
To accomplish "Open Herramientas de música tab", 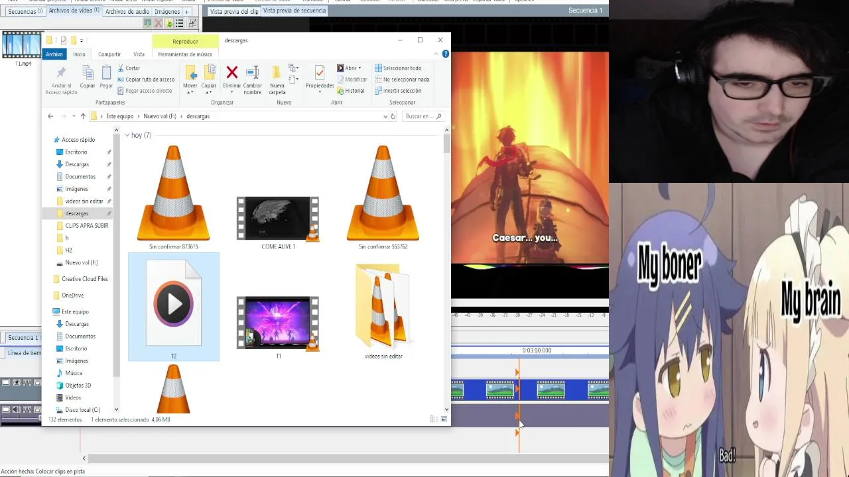I will coord(185,54).
